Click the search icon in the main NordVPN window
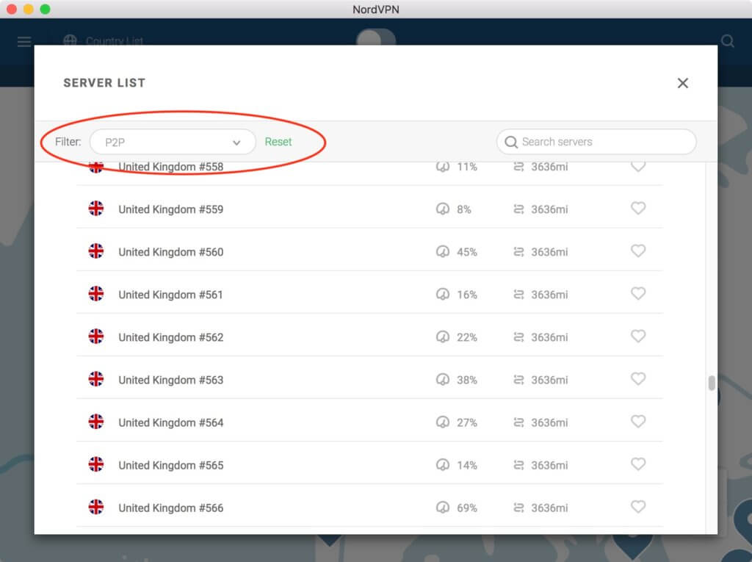Screen dimensions: 752x562 728,41
